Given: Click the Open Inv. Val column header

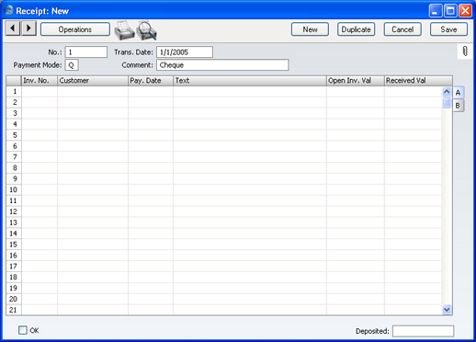Looking at the screenshot, I should 356,81.
